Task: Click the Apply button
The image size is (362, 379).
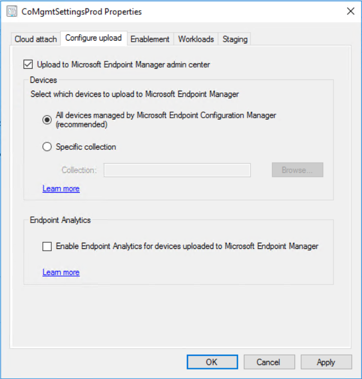Action: click(x=326, y=362)
